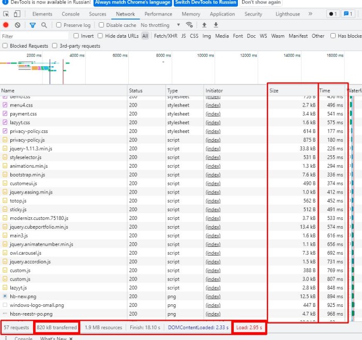Click the Filter text input field

[x=35, y=36]
